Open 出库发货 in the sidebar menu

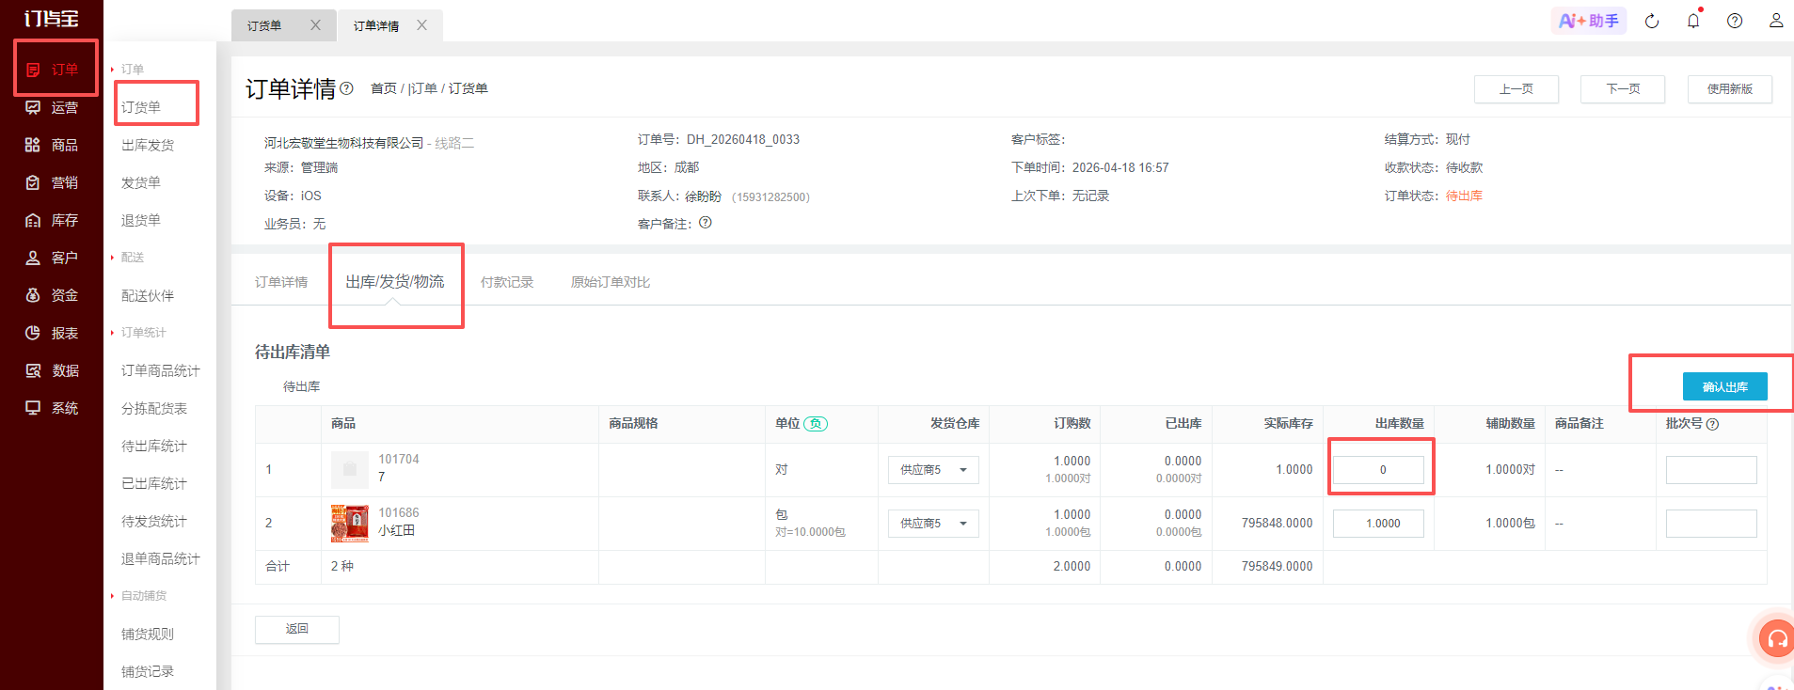coord(148,145)
